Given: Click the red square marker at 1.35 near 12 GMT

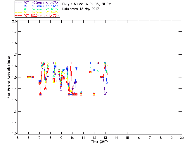Looking at the screenshot, I should pos(94,95).
